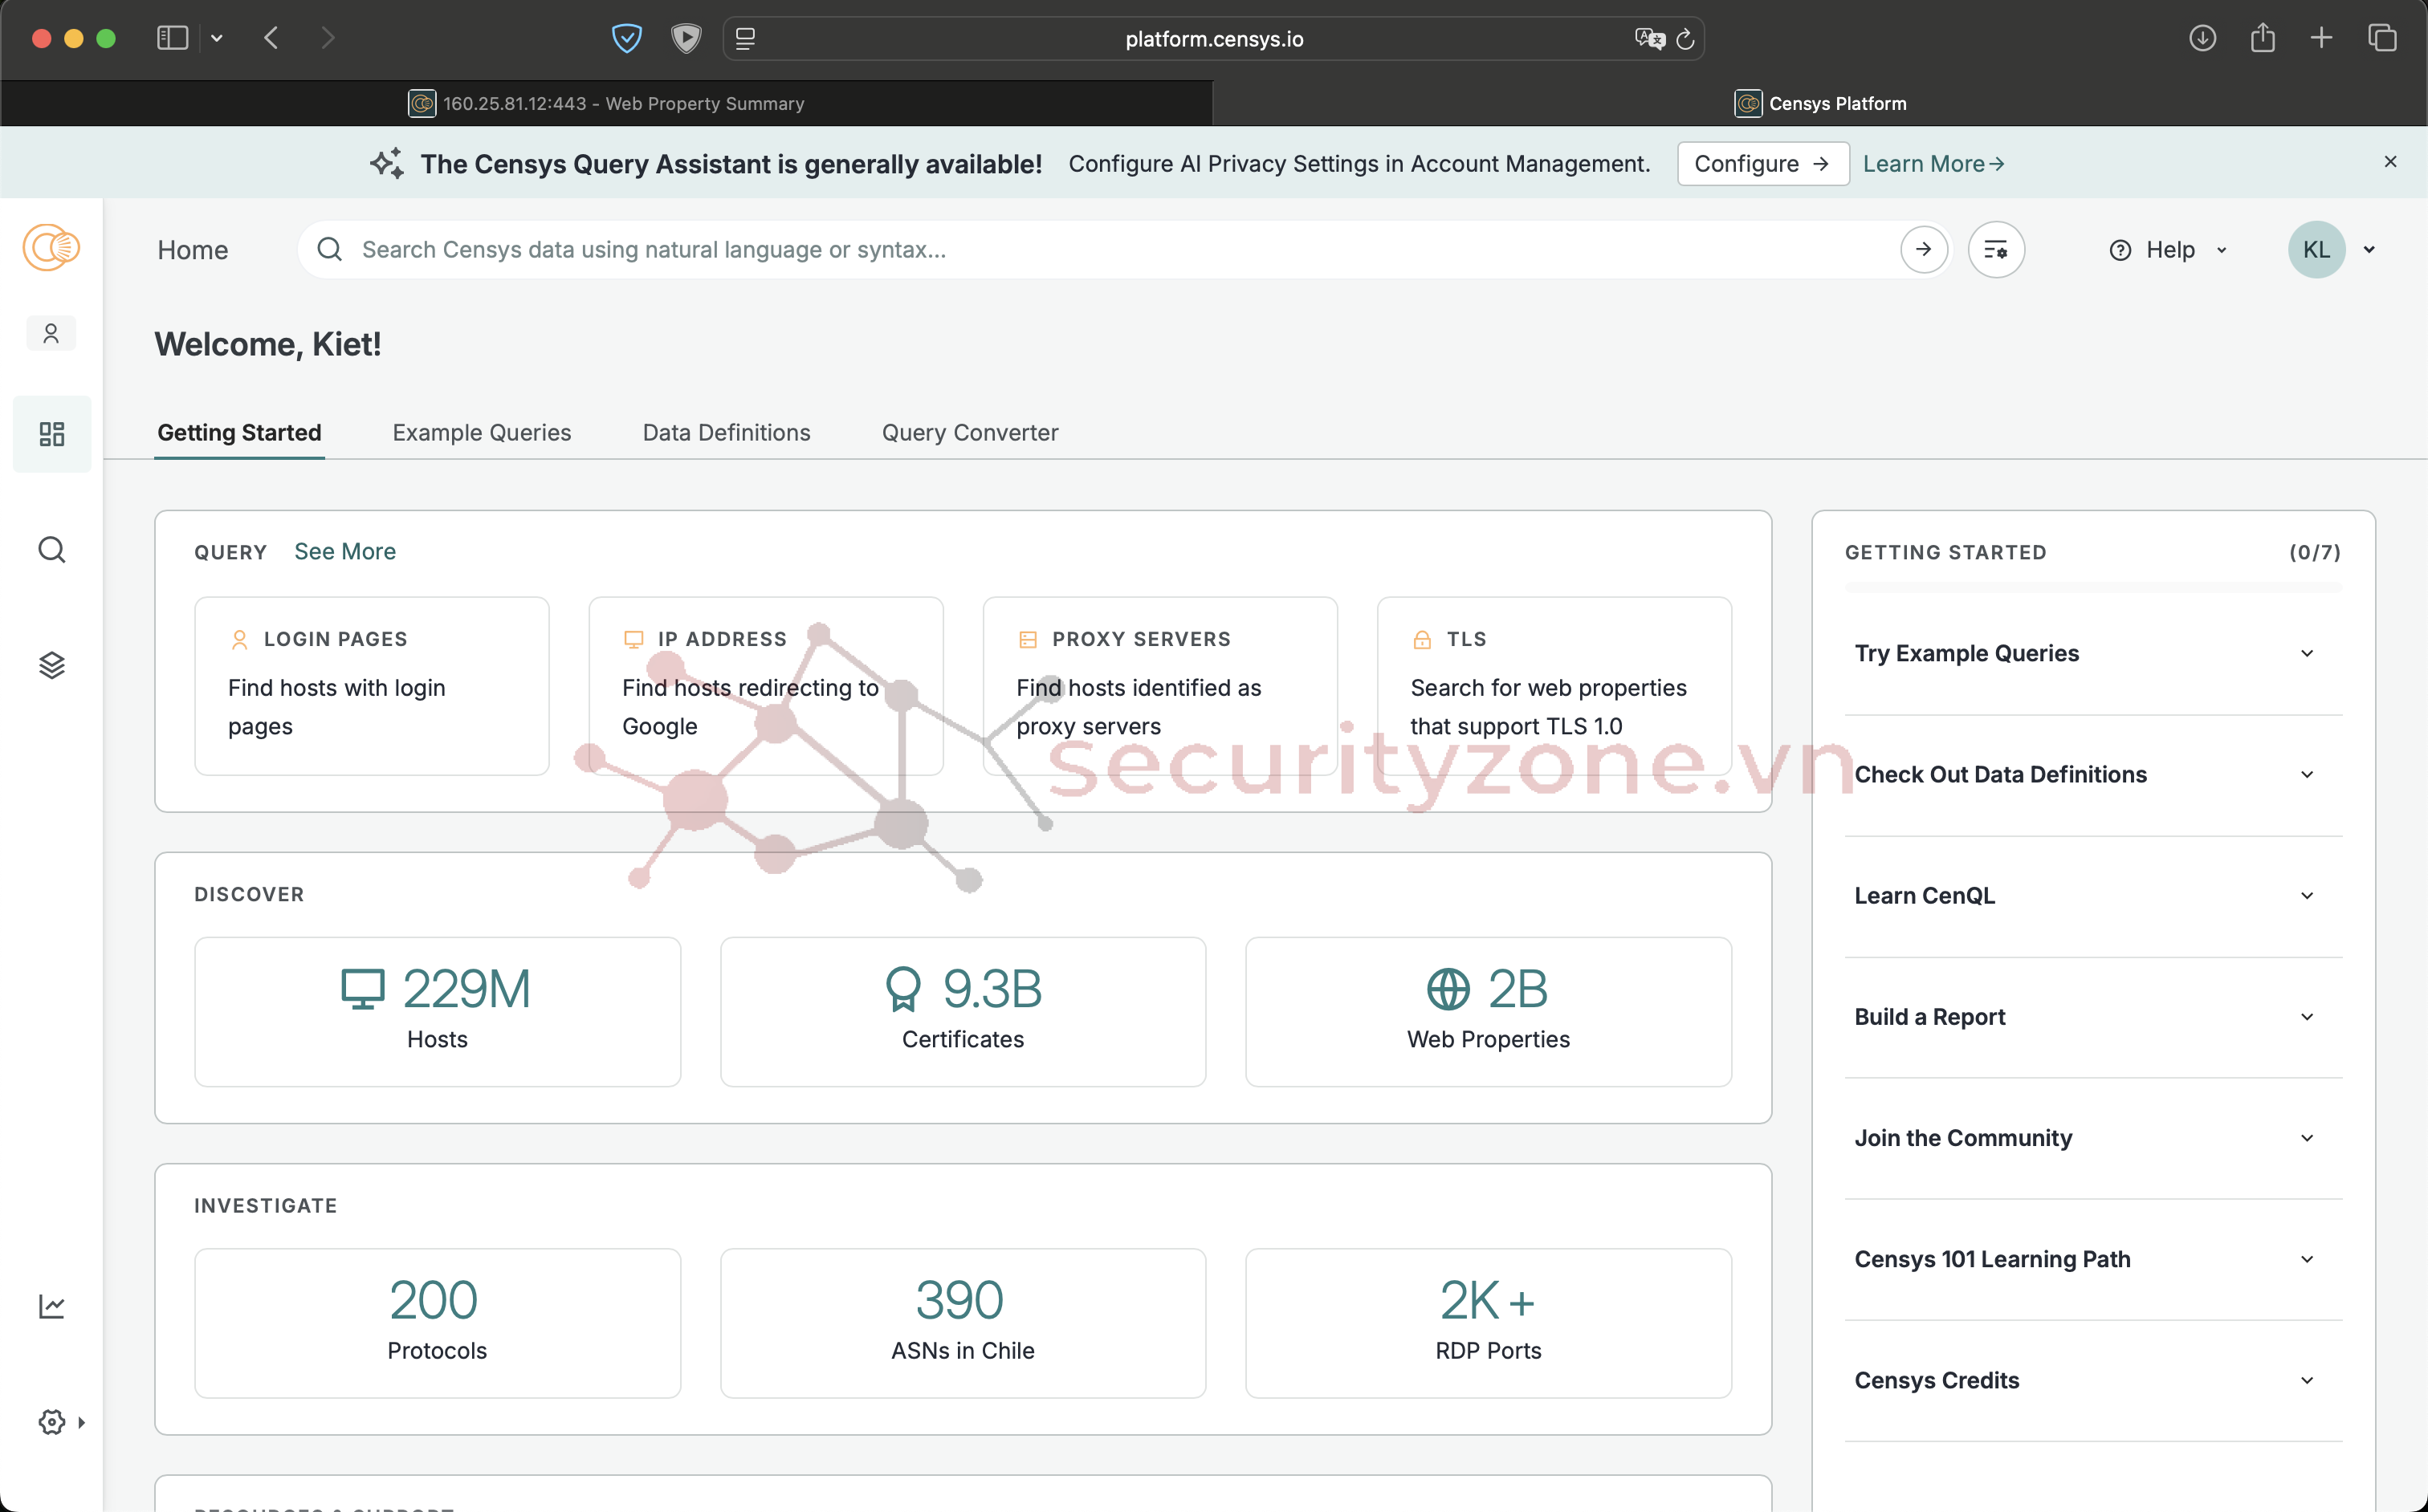
Task: Select the dashboard grid icon in sidebar
Action: point(52,433)
